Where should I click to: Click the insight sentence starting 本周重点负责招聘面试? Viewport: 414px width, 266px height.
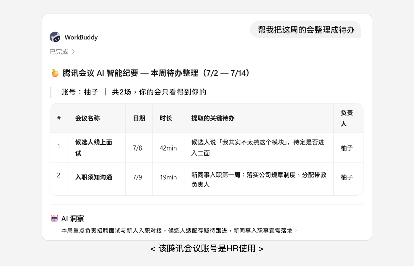pos(179,231)
